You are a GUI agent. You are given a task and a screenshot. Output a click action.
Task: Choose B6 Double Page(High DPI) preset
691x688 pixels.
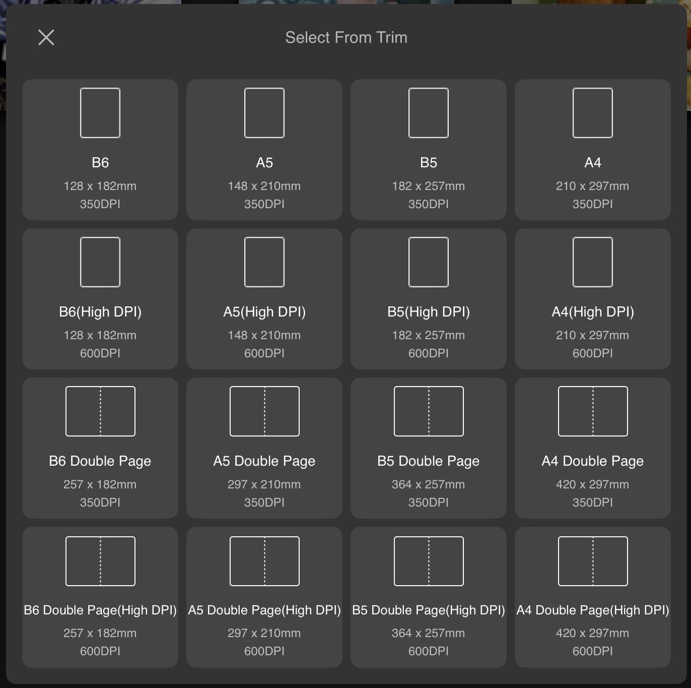(x=100, y=597)
